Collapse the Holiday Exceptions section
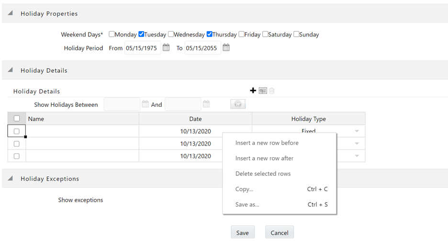 [x=10, y=178]
